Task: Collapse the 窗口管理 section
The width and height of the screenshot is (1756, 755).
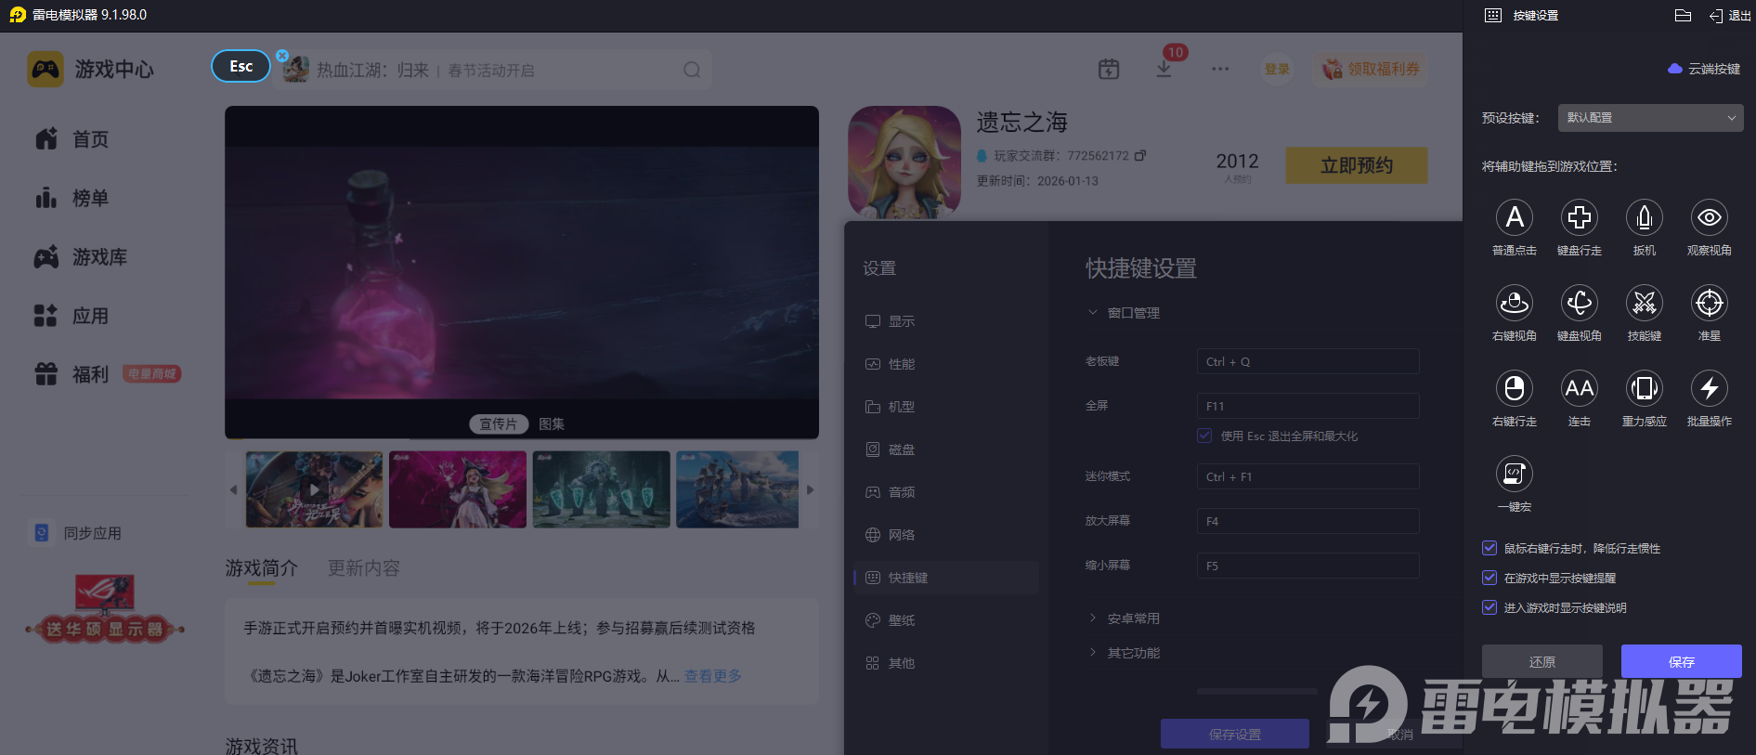Action: (1133, 313)
